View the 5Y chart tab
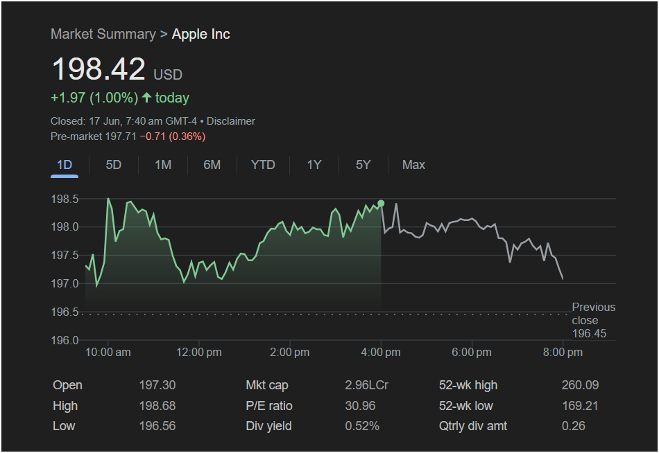The width and height of the screenshot is (659, 453). click(x=363, y=165)
